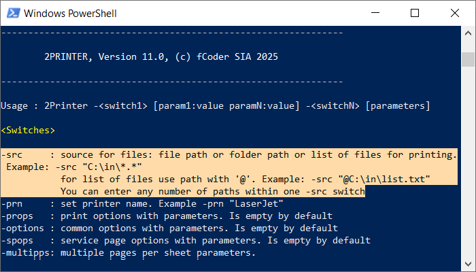Click the 2PRINTER Version 11.0 banner text

[x=161, y=56]
